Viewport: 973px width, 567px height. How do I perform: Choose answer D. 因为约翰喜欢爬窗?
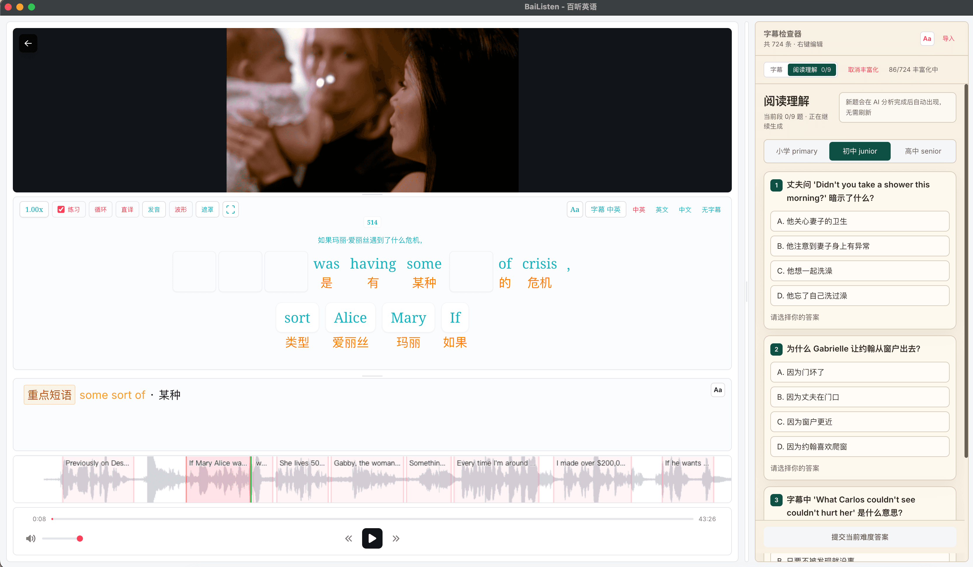(860, 447)
